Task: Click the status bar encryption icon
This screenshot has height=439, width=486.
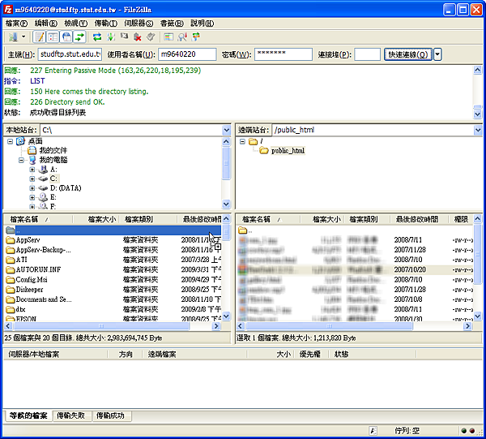Action: tap(373, 431)
